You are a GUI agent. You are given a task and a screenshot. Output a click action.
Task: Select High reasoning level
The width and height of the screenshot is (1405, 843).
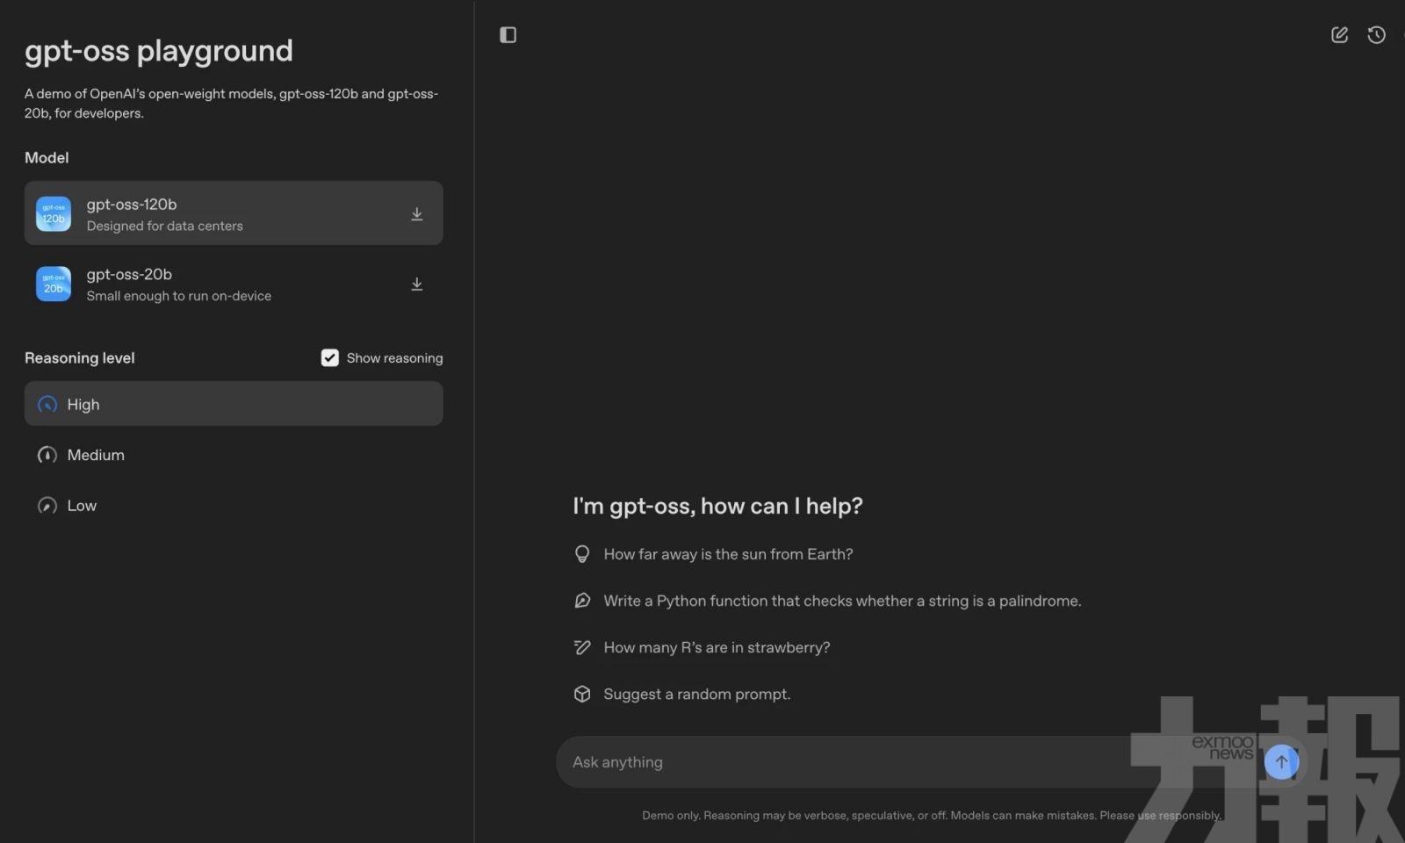pyautogui.click(x=234, y=404)
